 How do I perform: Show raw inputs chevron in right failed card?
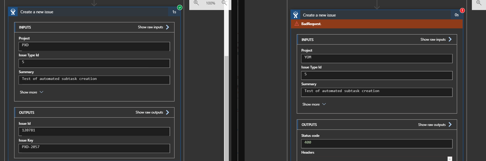click(450, 39)
